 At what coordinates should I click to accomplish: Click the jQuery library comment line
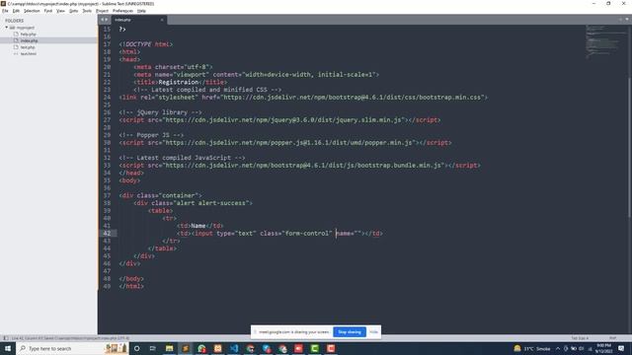160,112
